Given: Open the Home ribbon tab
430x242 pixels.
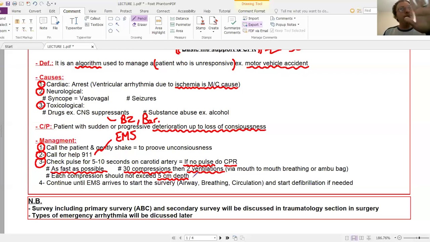Looking at the screenshot, I should coord(16,11).
